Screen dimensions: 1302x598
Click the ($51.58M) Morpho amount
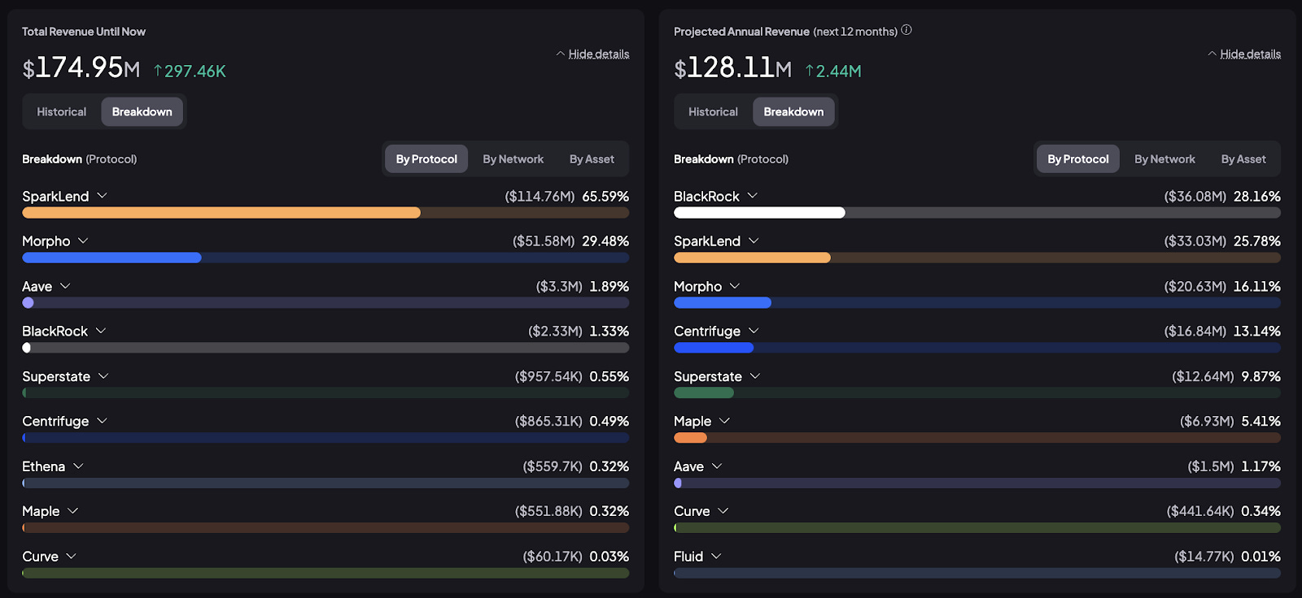544,241
